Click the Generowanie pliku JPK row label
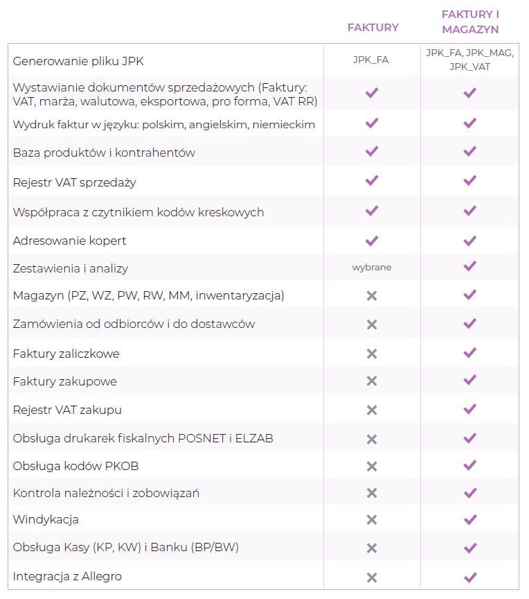This screenshot has height=599, width=529. pos(78,62)
